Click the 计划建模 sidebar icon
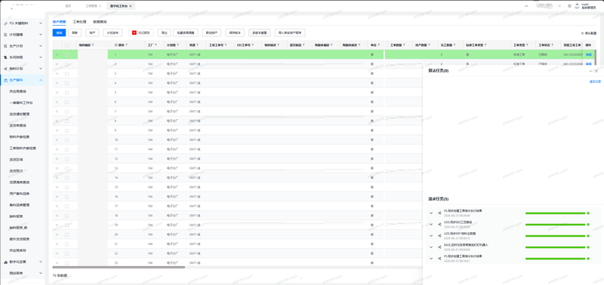The image size is (604, 285). (5, 35)
